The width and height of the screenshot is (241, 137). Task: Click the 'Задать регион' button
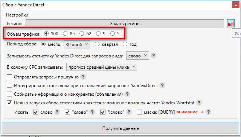pos(125,23)
